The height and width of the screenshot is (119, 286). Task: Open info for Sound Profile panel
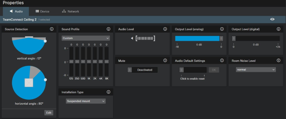[109, 29]
